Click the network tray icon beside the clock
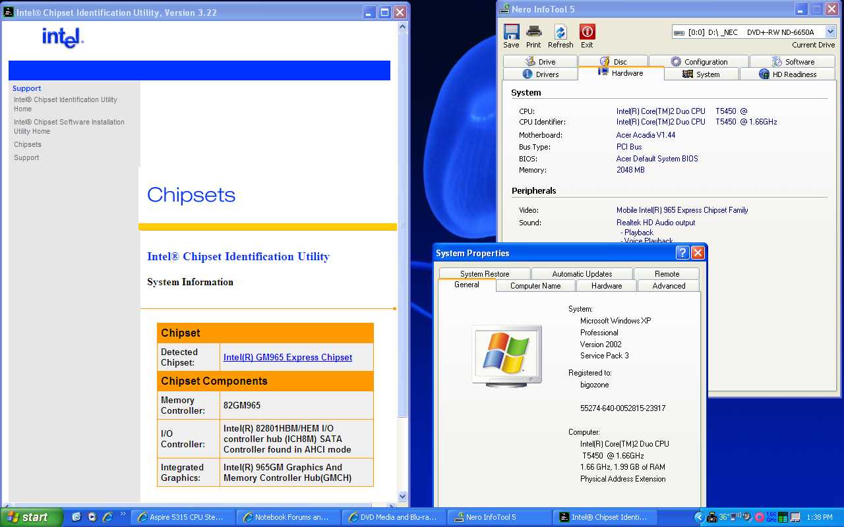The image size is (844, 527). 795,517
